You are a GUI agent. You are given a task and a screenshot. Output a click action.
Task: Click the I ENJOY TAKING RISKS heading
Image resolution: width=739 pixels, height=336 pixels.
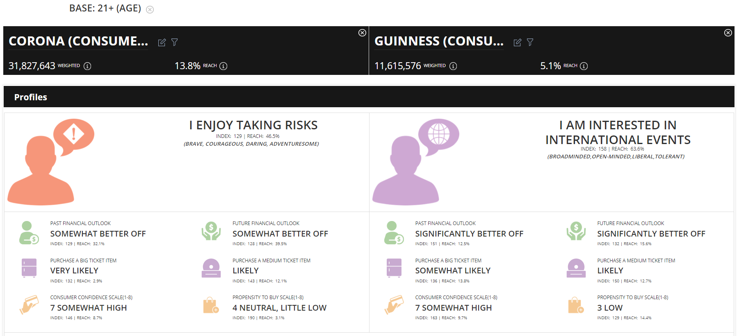pyautogui.click(x=253, y=125)
